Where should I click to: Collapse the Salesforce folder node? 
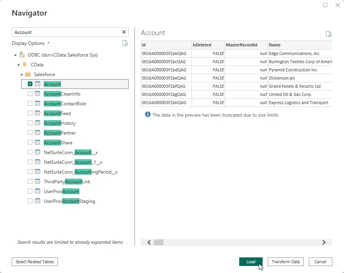pos(21,74)
